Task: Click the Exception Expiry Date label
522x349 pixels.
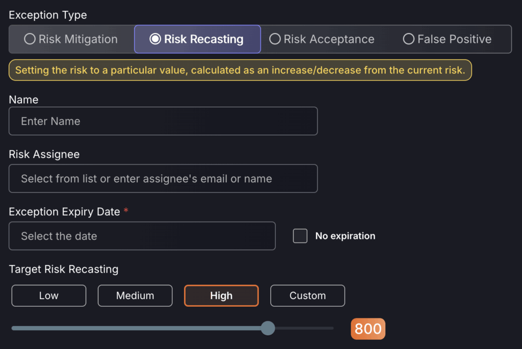Action: pos(64,211)
